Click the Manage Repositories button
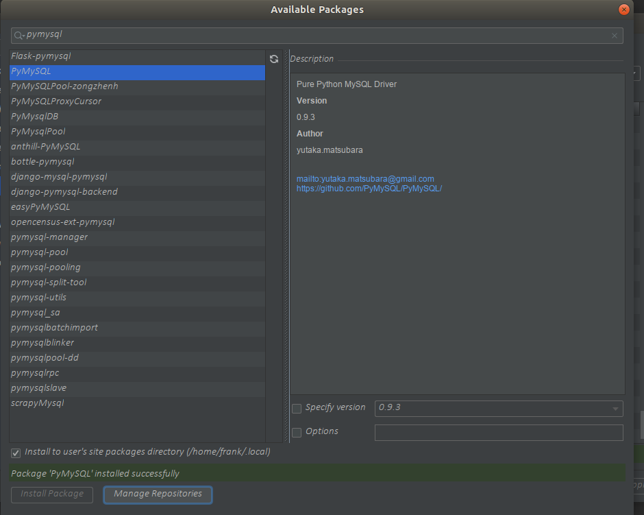Viewport: 644px width, 515px height. pyautogui.click(x=158, y=494)
